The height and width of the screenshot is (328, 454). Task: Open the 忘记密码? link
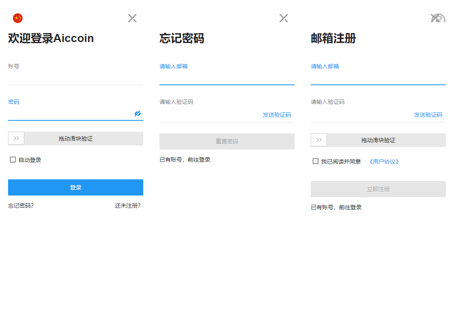coord(21,206)
